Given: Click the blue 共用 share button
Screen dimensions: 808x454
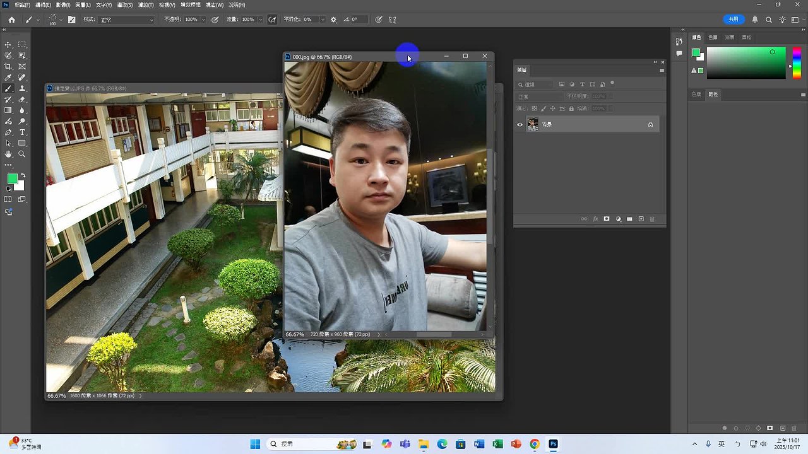Looking at the screenshot, I should [733, 20].
